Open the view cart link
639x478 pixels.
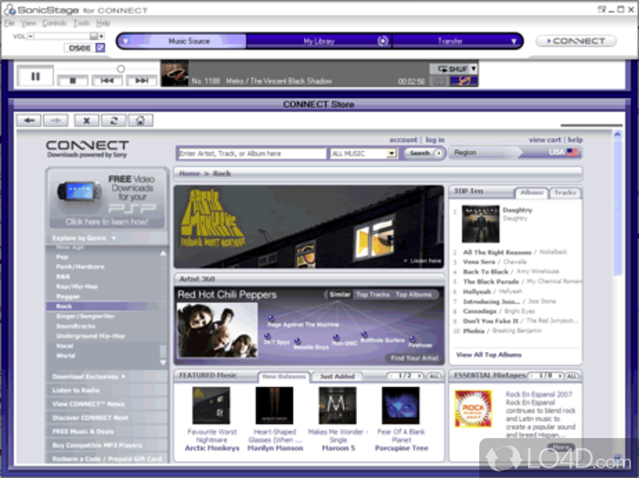pos(545,140)
